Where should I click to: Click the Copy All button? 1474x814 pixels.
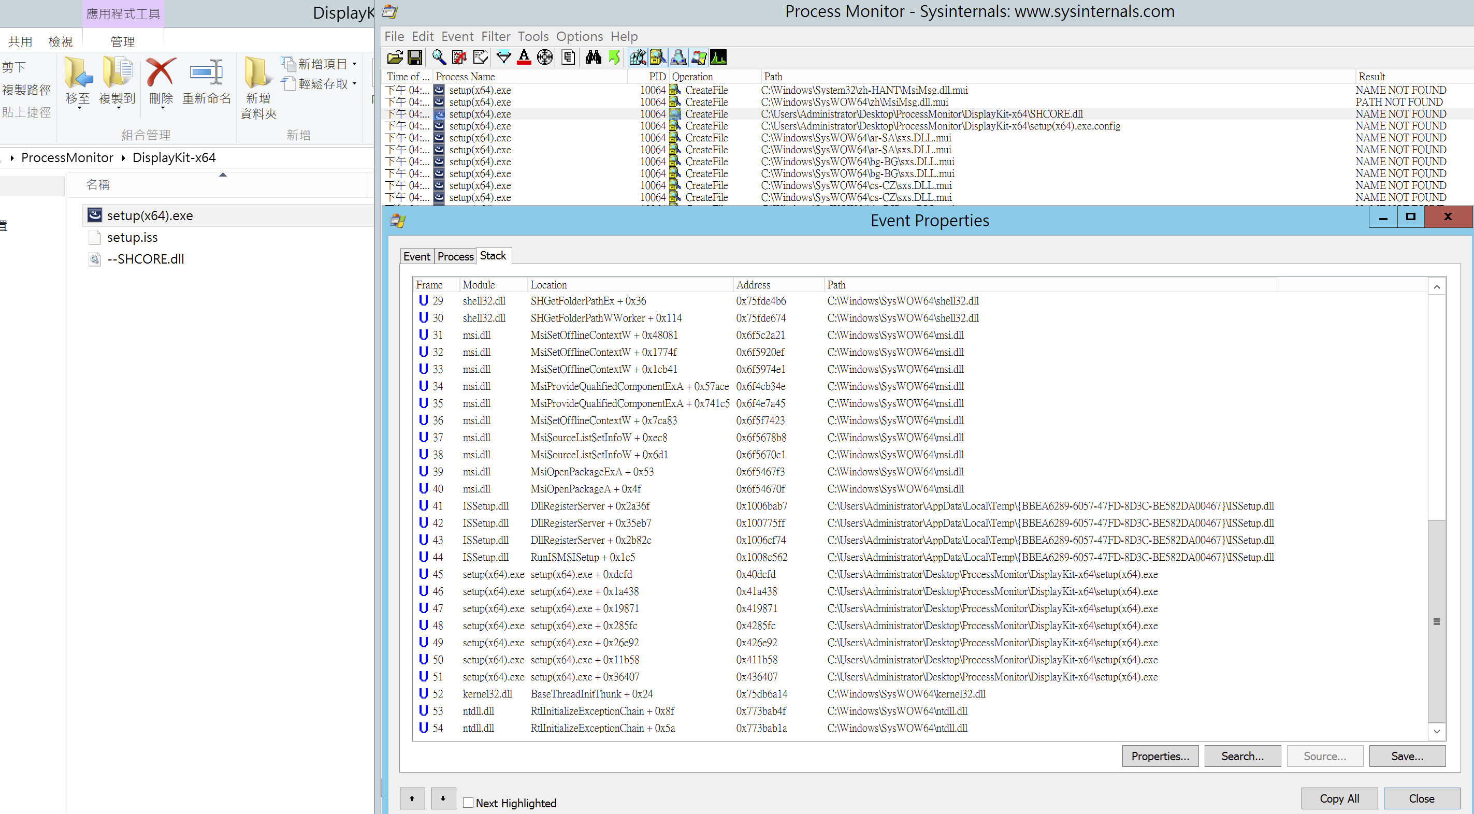coord(1339,798)
